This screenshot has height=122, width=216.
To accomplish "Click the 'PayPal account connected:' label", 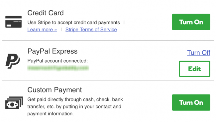I will [x=57, y=61].
